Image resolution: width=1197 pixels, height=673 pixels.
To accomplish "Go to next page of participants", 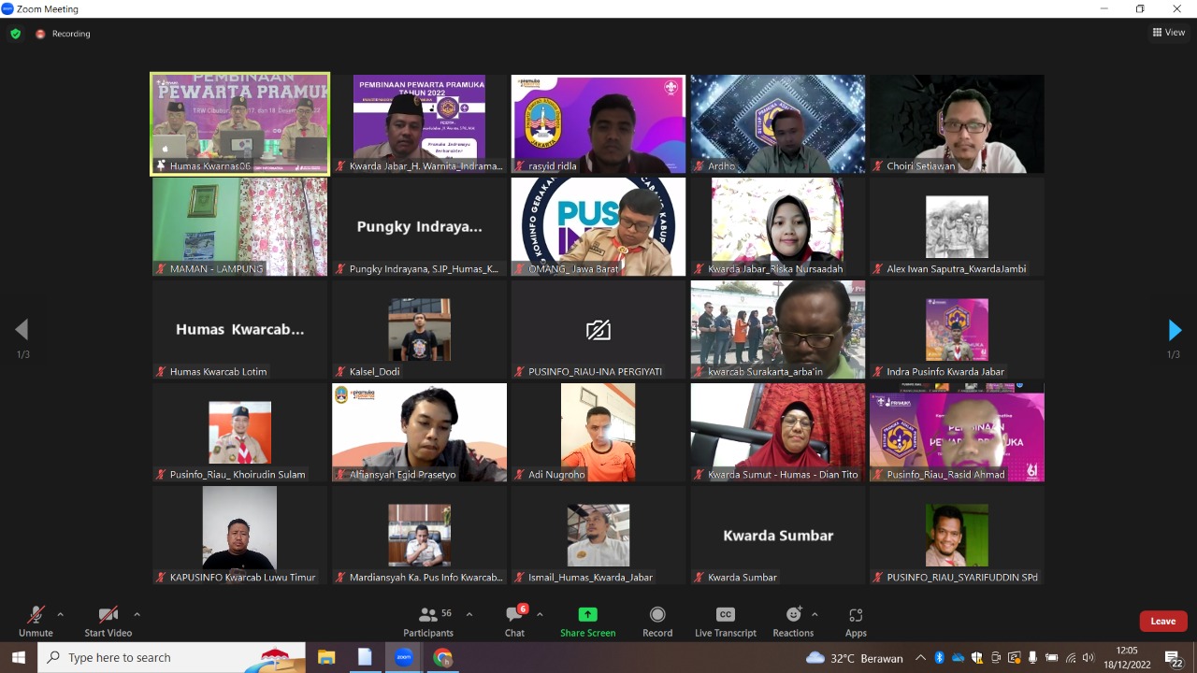I will point(1175,330).
